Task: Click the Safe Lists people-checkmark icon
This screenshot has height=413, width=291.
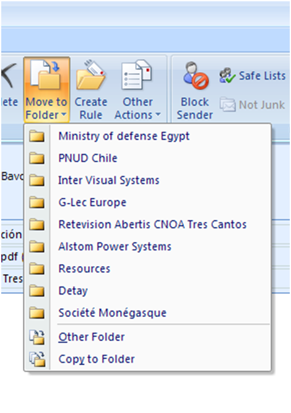Action: [x=227, y=76]
